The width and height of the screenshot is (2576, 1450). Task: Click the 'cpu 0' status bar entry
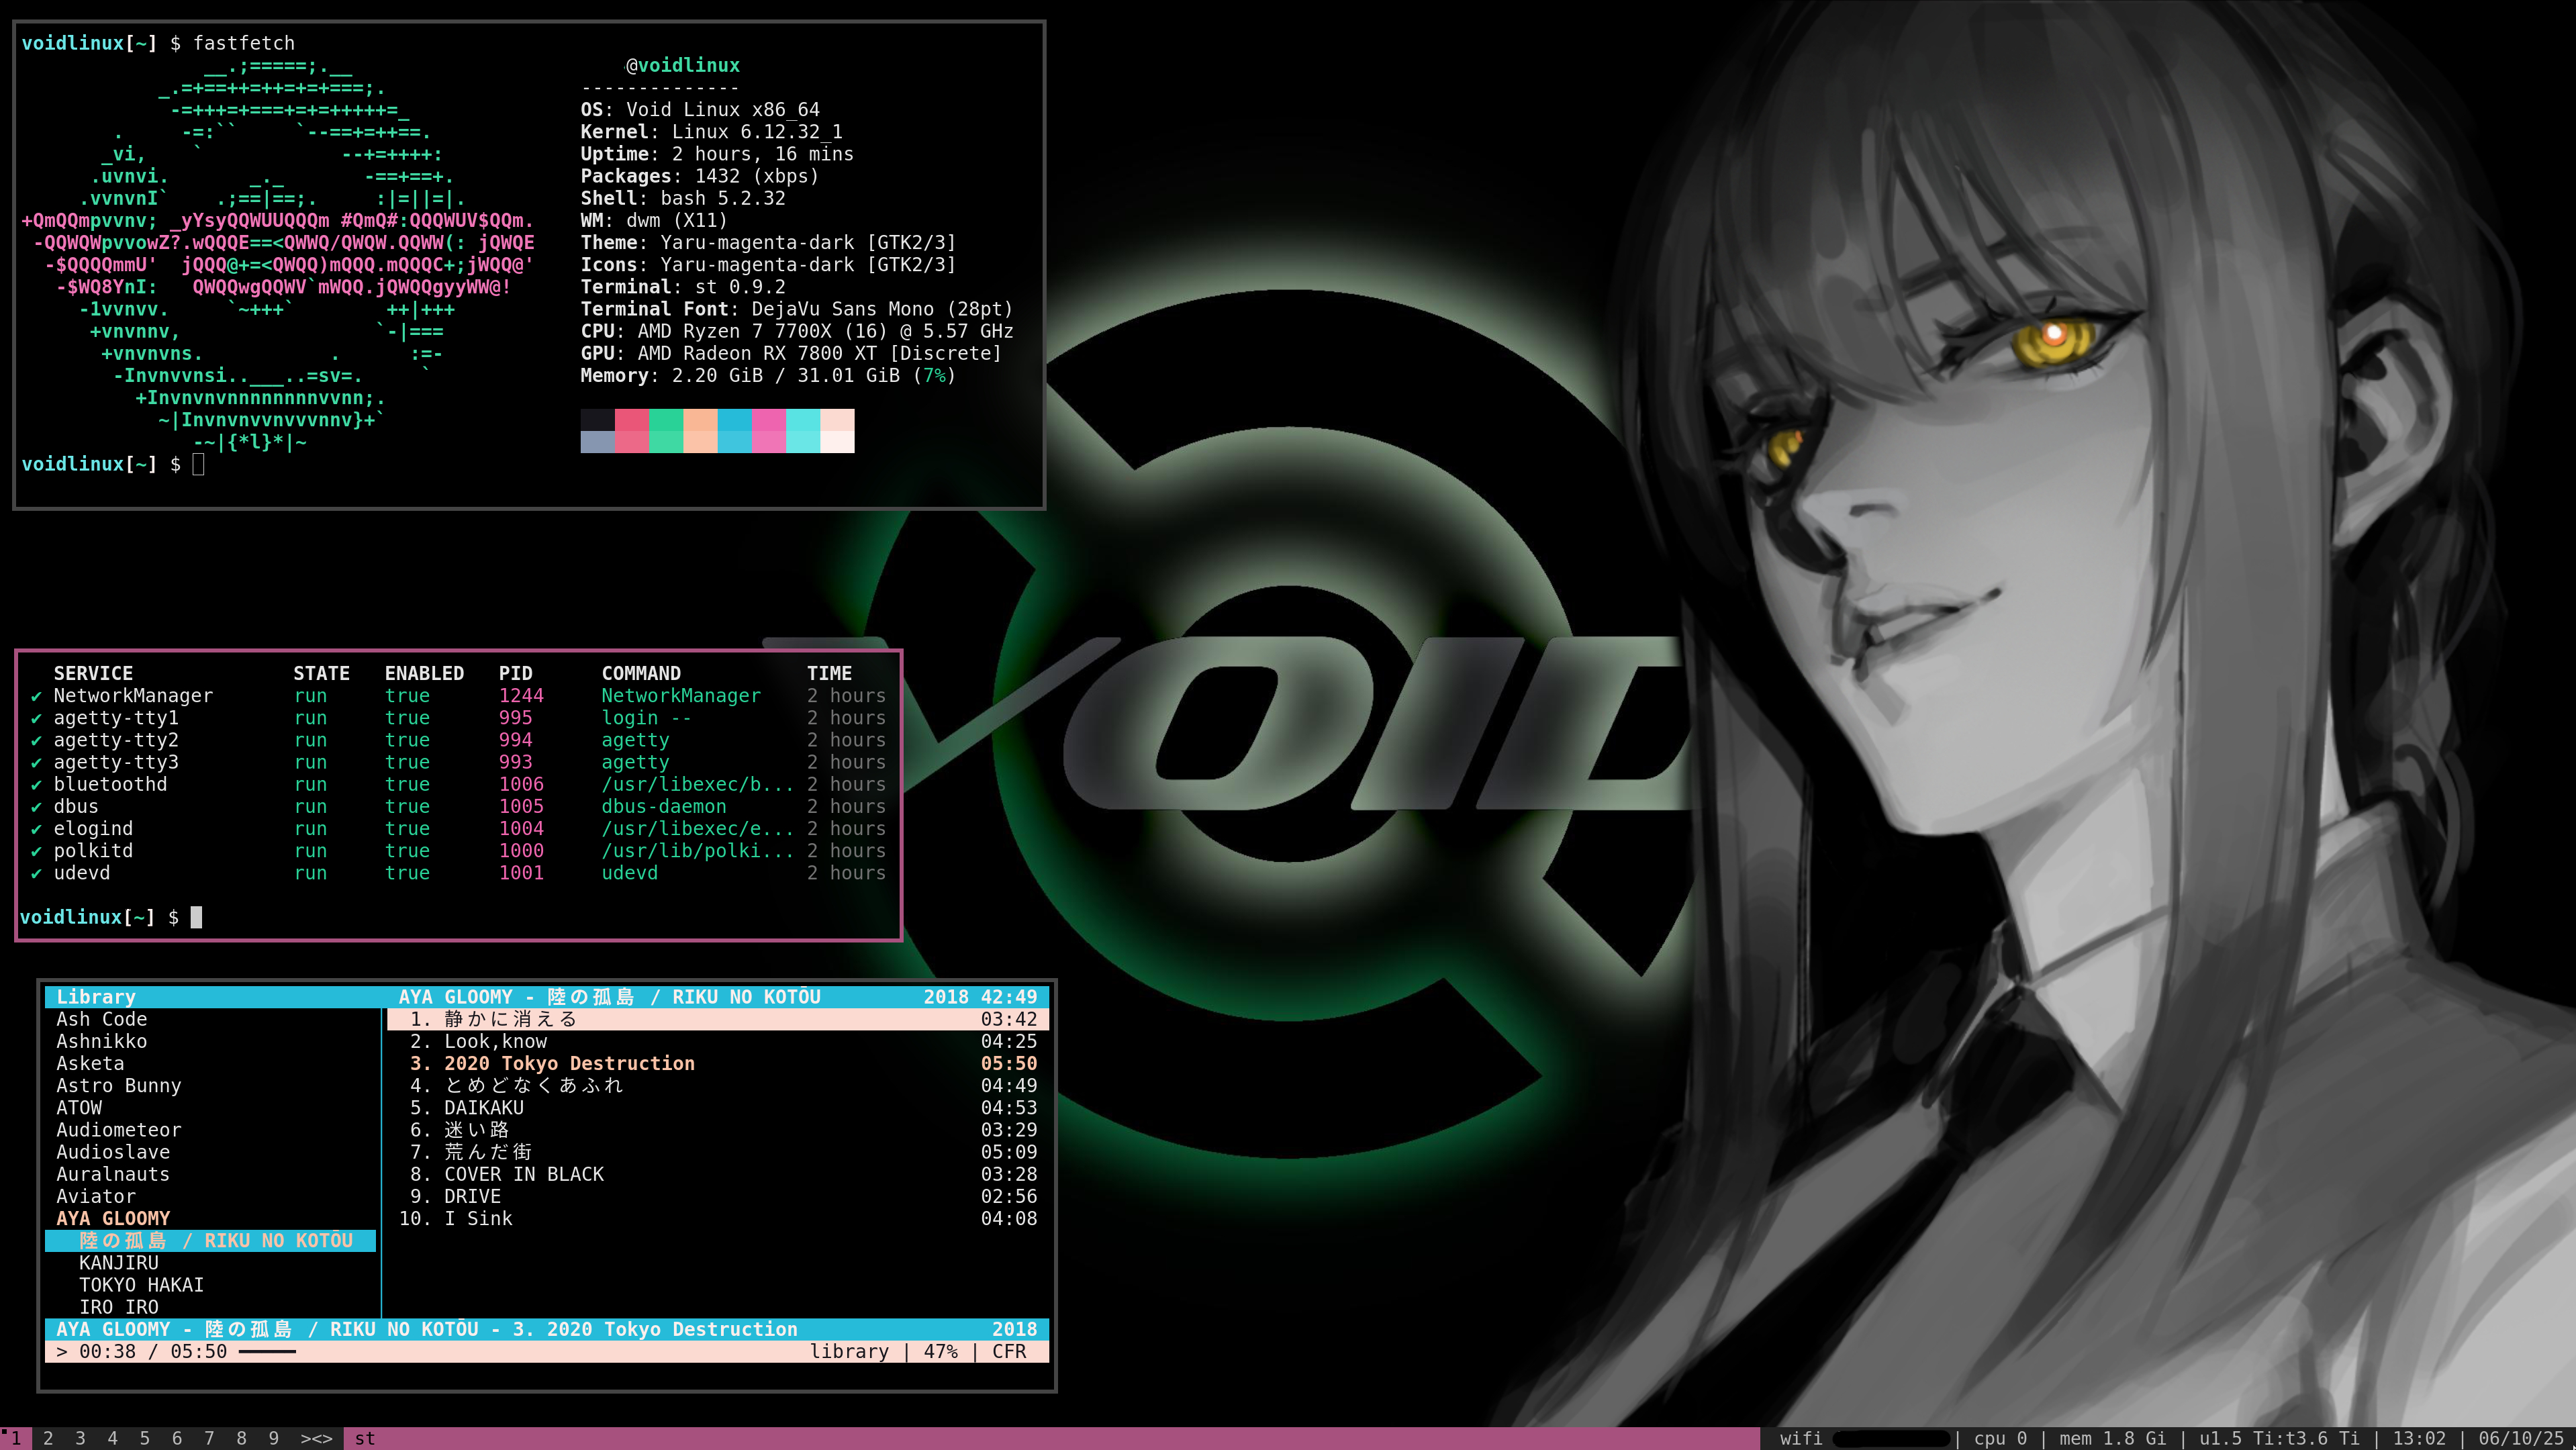click(x=2000, y=1438)
